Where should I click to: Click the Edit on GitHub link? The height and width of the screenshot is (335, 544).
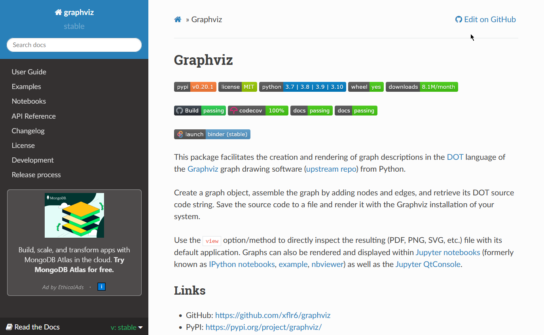[485, 19]
